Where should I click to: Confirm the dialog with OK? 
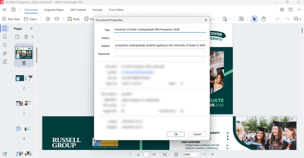176,134
